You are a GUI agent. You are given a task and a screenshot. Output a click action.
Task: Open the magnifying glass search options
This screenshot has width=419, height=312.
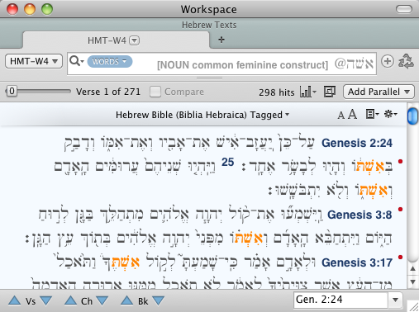click(x=76, y=61)
